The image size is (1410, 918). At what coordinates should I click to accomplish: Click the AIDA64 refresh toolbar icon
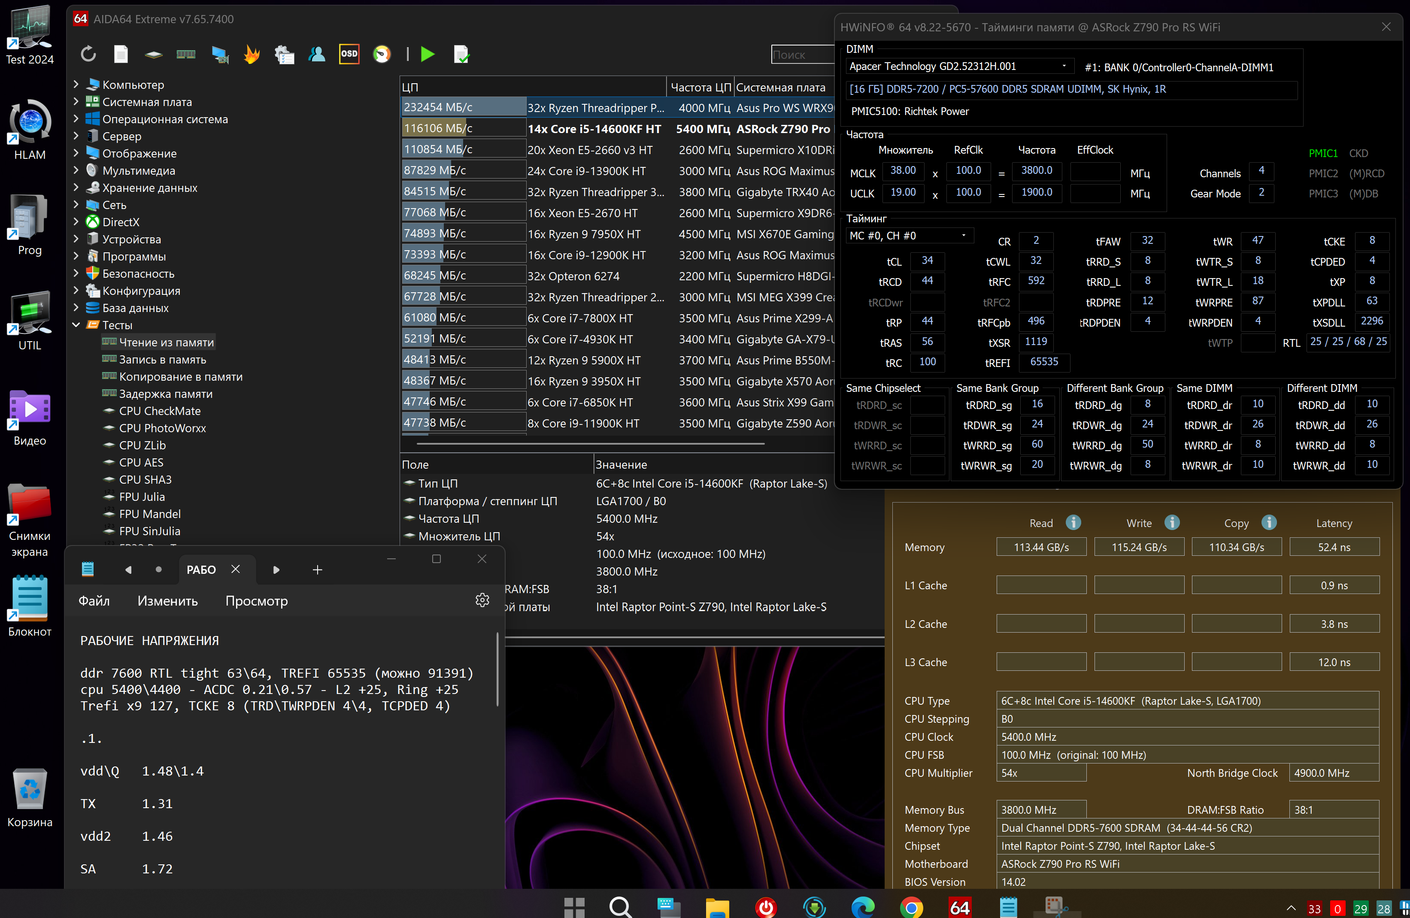[88, 55]
